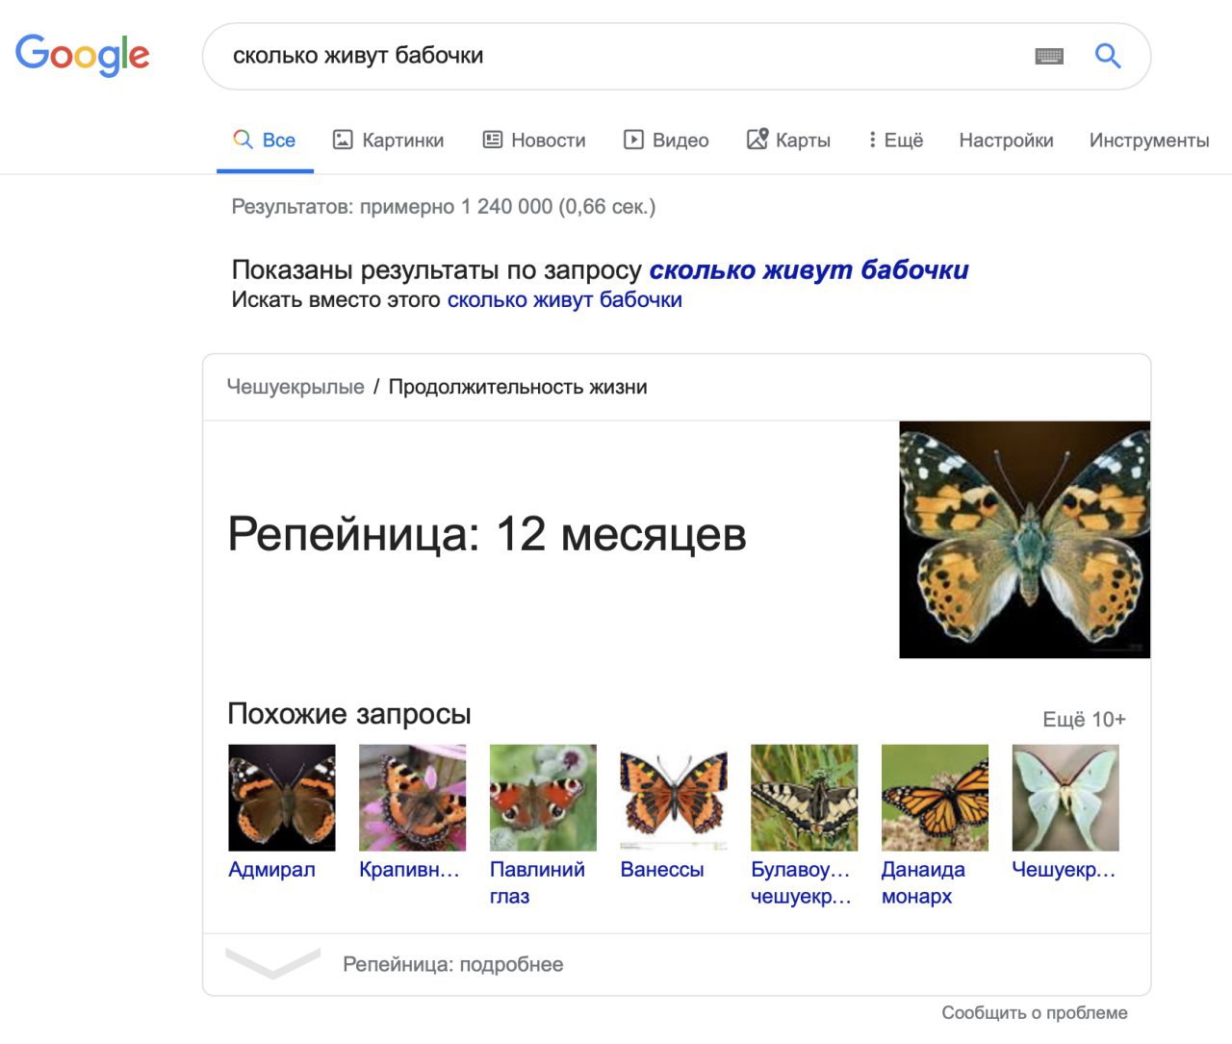The height and width of the screenshot is (1044, 1232).
Task: Open the Карты results tab
Action: coord(788,140)
